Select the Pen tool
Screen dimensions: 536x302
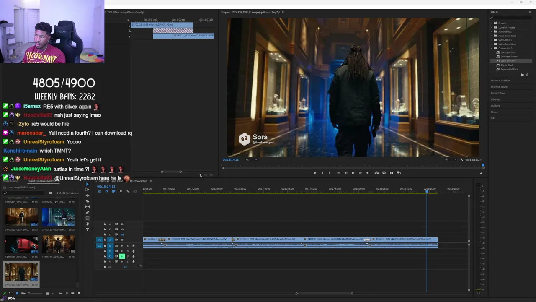pos(88,213)
